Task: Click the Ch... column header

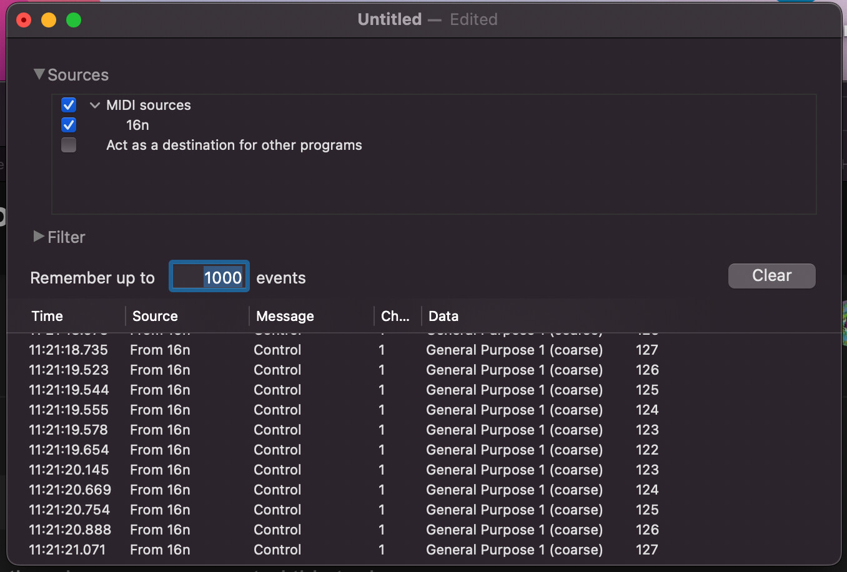Action: tap(397, 316)
